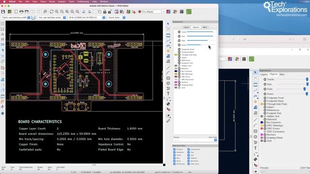The height and width of the screenshot is (174, 310).
Task: Click the Find magnifier icon in the toolbar
Action: pos(45,12)
